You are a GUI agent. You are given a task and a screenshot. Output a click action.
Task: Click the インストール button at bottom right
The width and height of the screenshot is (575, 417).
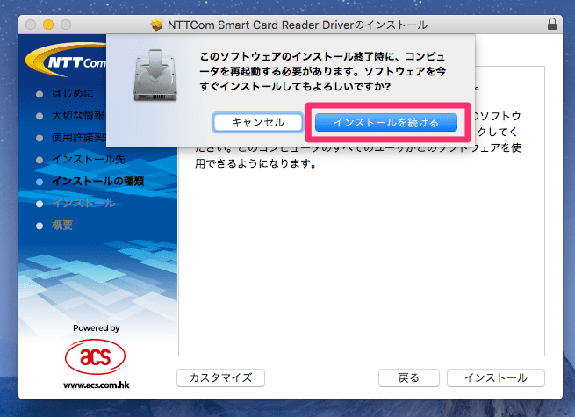495,377
